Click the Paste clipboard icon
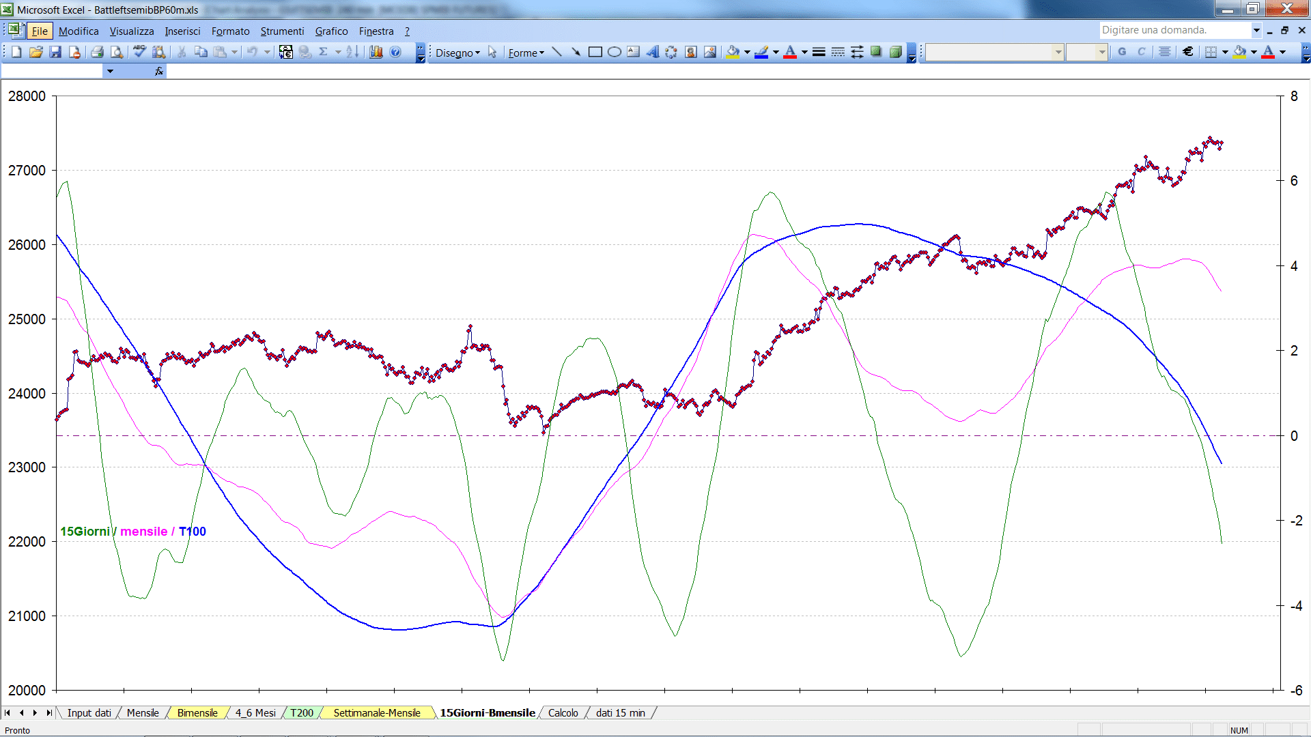This screenshot has height=737, width=1311. pyautogui.click(x=220, y=52)
